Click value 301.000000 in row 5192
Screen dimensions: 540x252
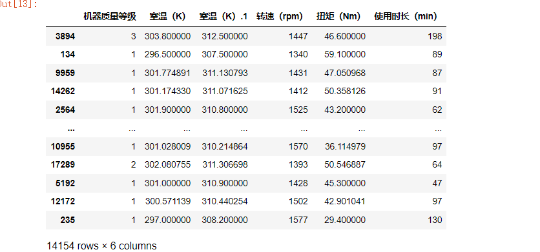point(168,183)
